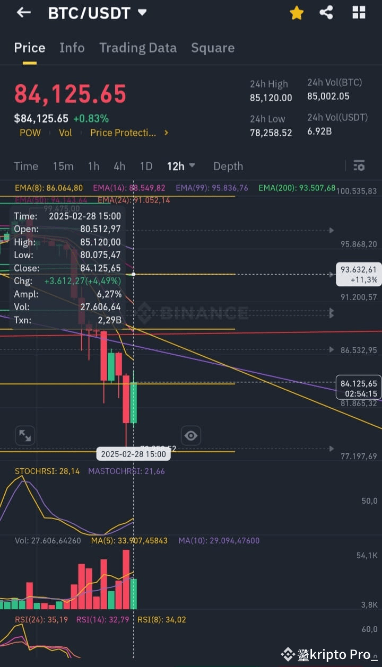Screen dimensions: 382x667
Task: Click the large red 84,125.65 price
Action: [70, 94]
